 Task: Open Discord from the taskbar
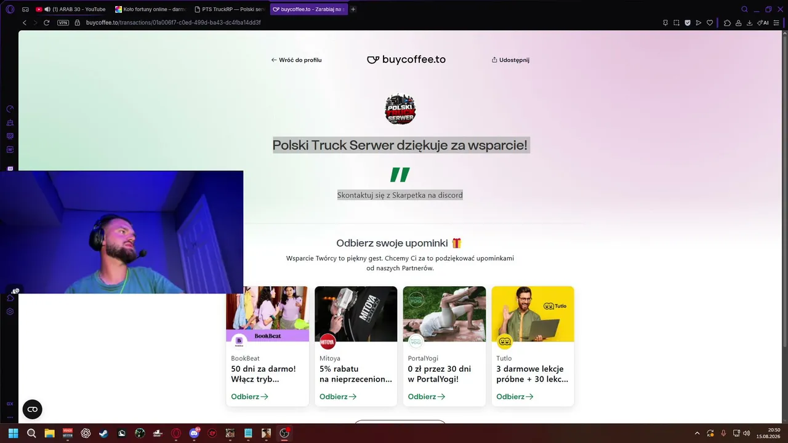click(x=195, y=433)
